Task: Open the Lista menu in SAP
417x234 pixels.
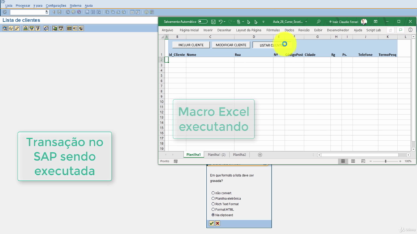Action: click(x=8, y=6)
